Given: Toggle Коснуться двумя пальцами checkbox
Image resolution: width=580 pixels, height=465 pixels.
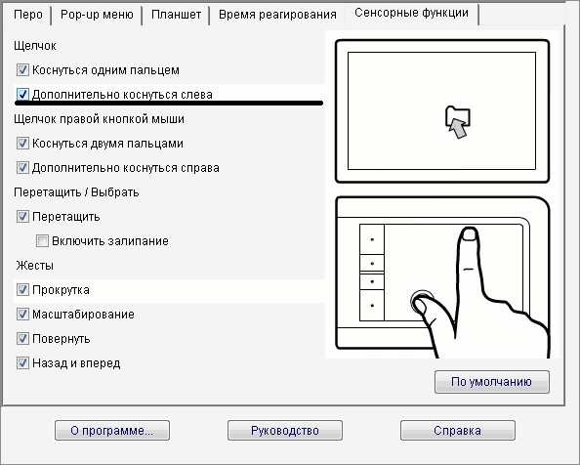Looking at the screenshot, I should 22,144.
